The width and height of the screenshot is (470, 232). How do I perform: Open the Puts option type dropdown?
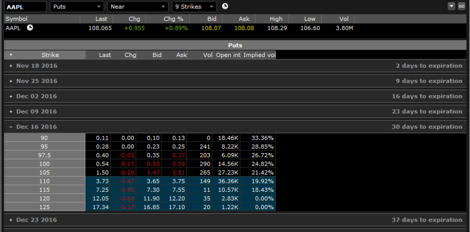tap(77, 7)
